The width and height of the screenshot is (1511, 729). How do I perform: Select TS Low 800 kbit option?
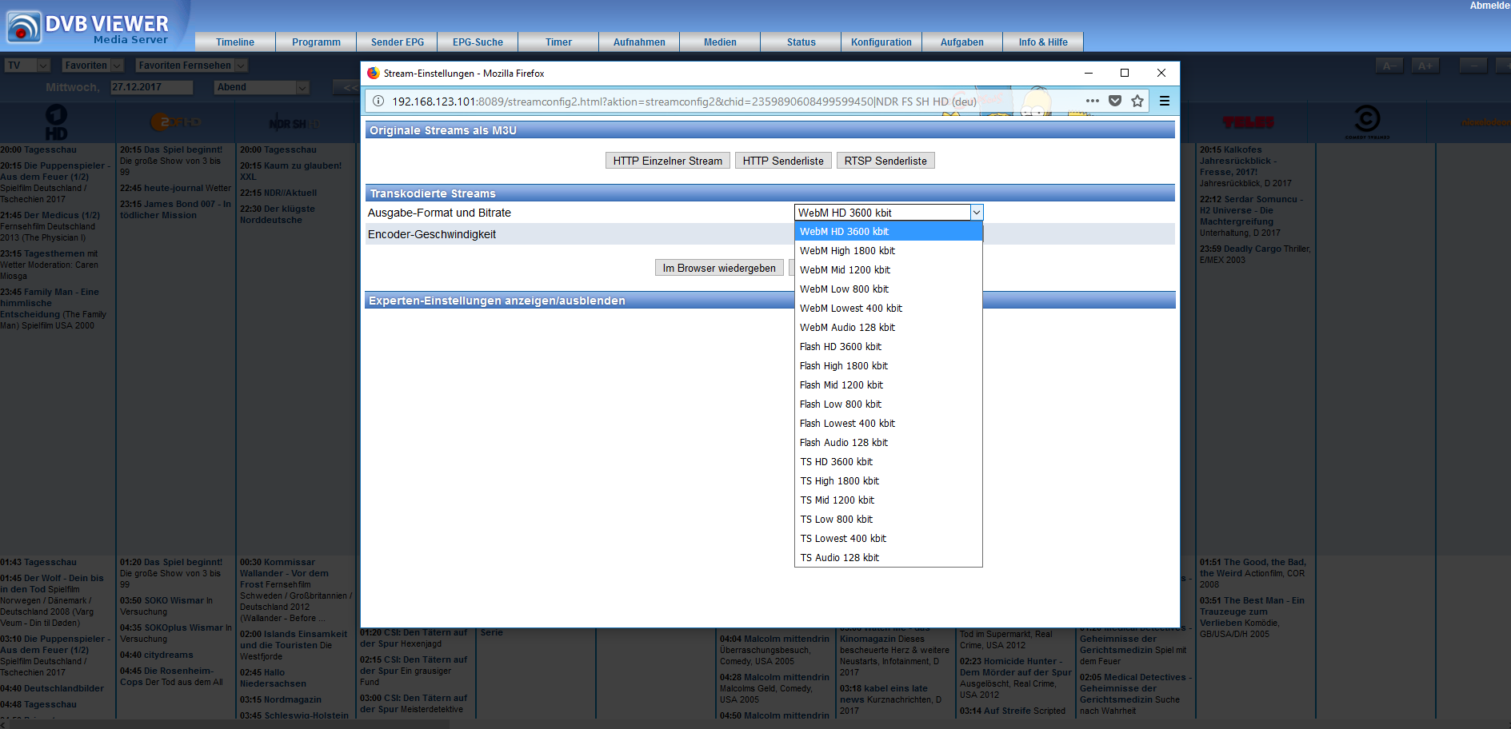click(888, 519)
